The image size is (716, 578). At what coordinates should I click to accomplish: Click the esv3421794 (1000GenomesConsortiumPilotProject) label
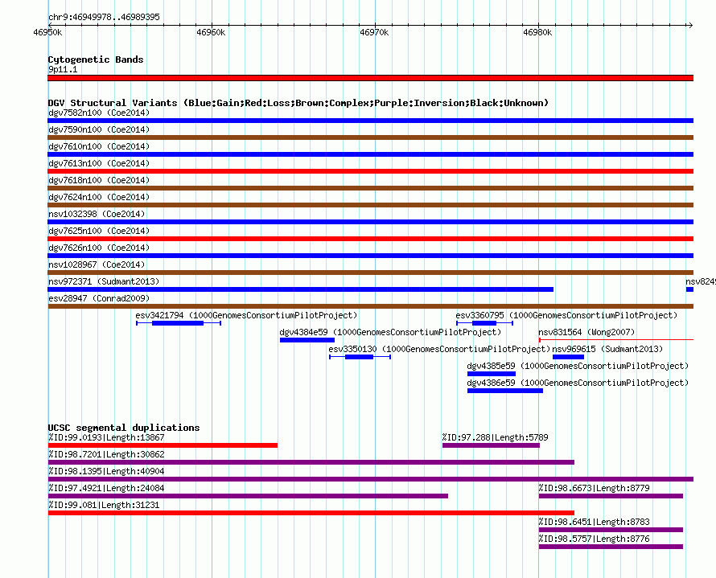click(x=247, y=315)
